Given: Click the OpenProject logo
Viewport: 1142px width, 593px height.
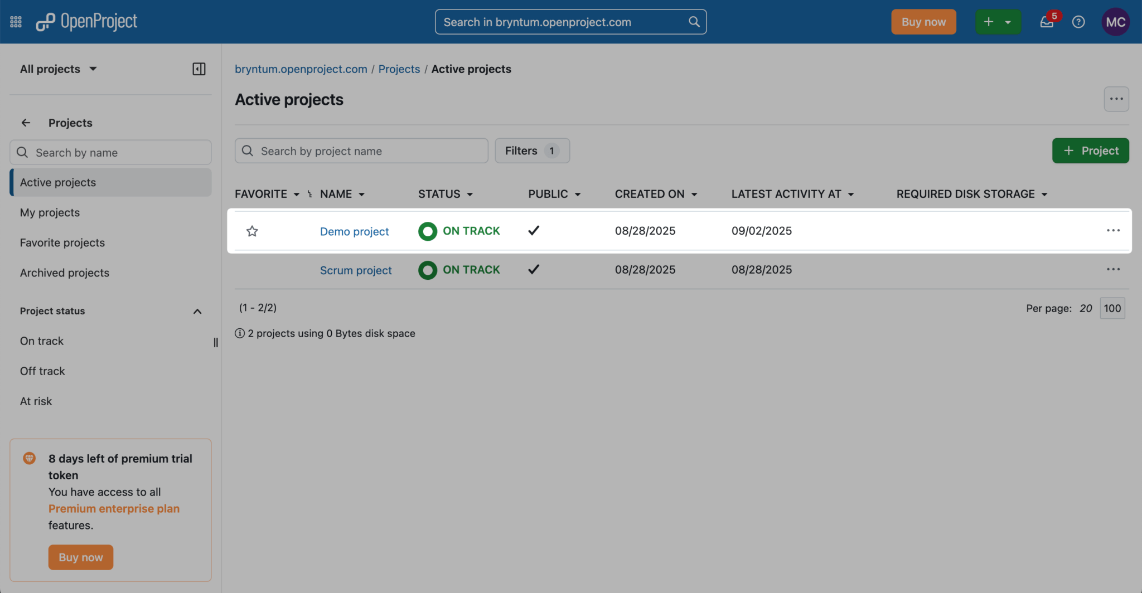Looking at the screenshot, I should (86, 22).
